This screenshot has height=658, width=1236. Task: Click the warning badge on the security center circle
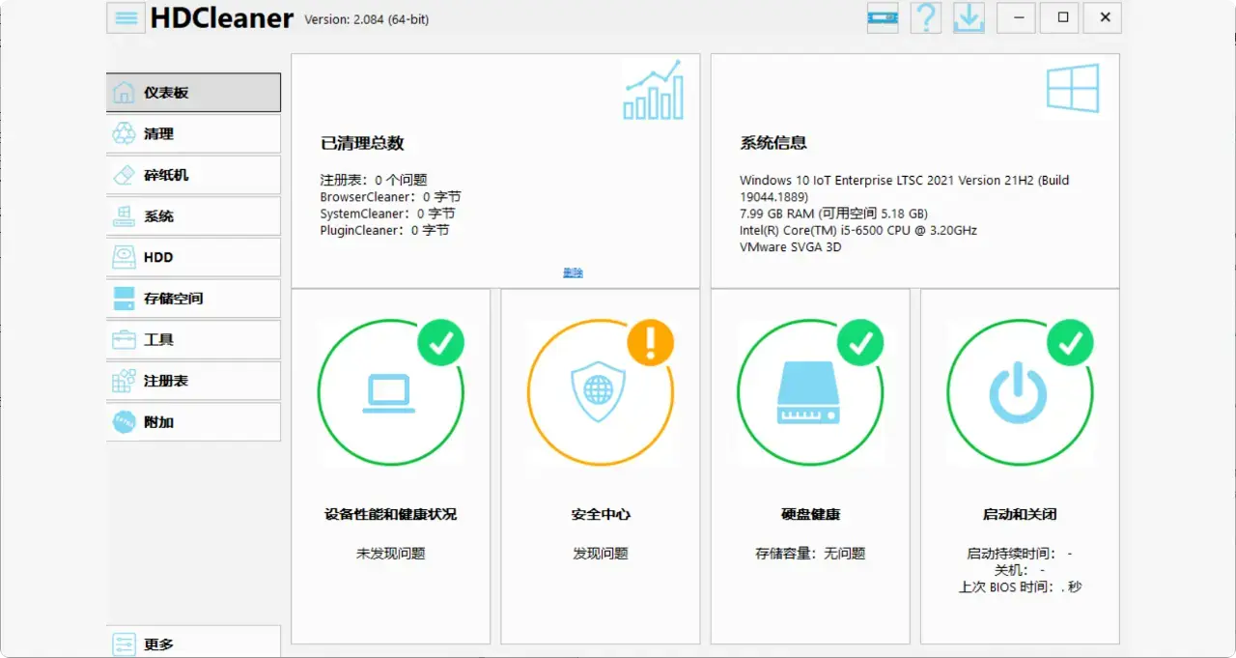coord(650,341)
